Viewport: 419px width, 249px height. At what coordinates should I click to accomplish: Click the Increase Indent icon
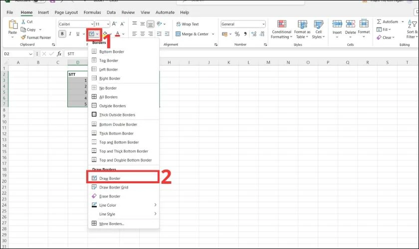click(x=167, y=34)
